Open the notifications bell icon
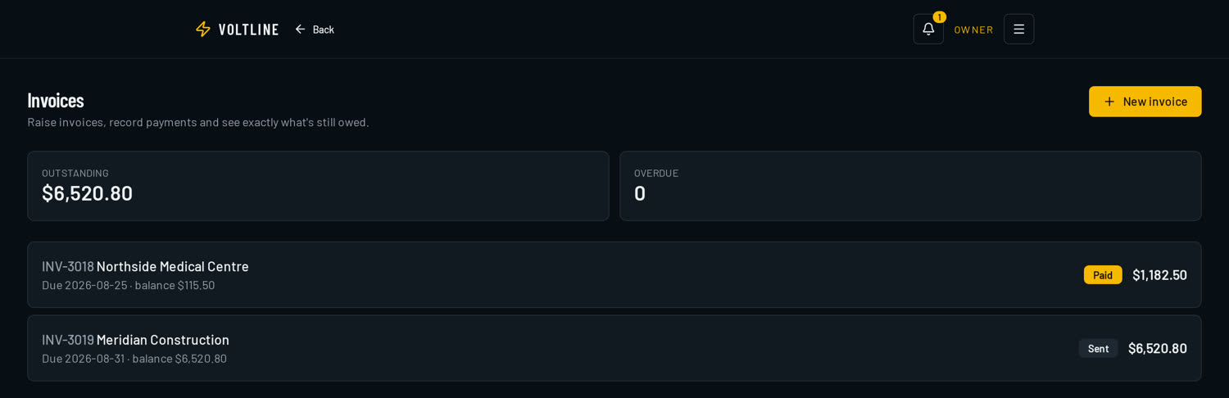1229x398 pixels. 928,29
